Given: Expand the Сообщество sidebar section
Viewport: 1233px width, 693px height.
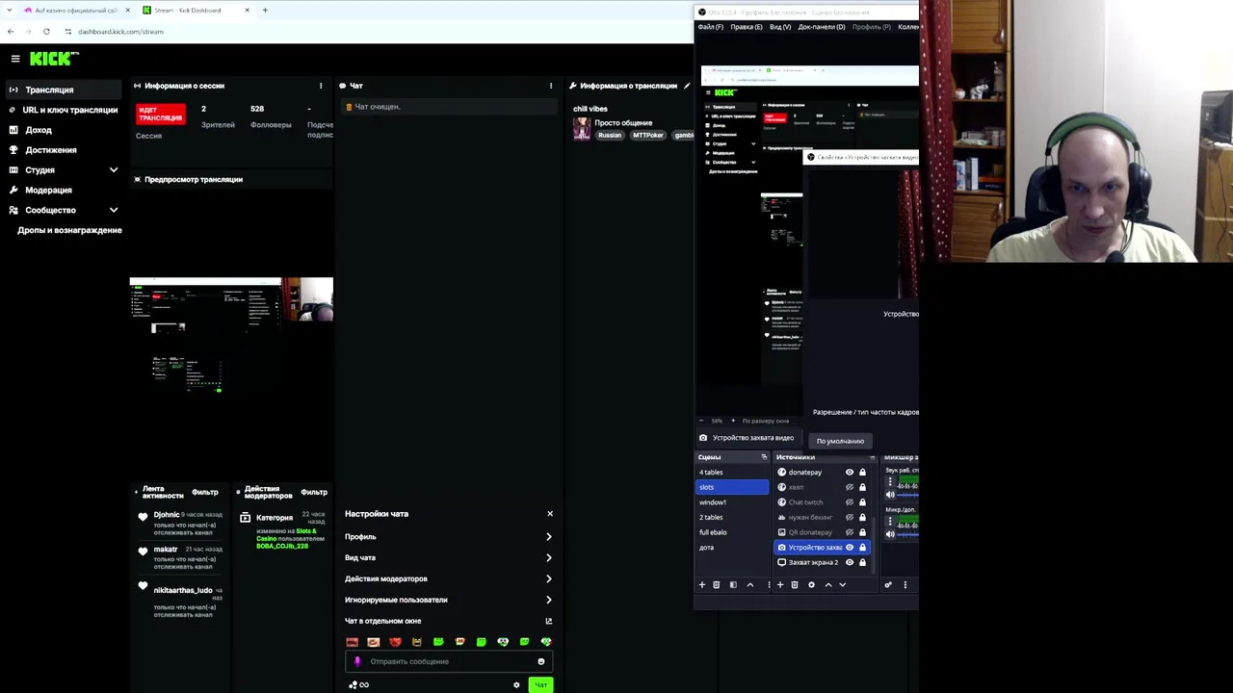Looking at the screenshot, I should (114, 210).
